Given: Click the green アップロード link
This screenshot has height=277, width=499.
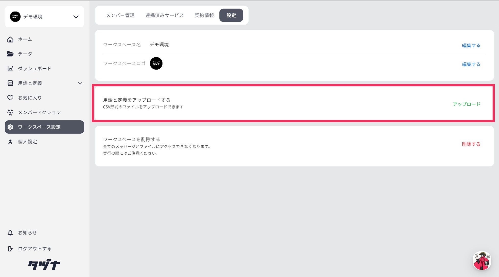Looking at the screenshot, I should pos(466,104).
